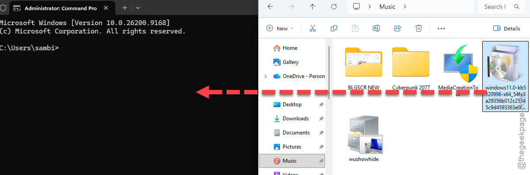The image size is (530, 175).
Task: Go forward in File Explorer
Action: (x=291, y=7)
